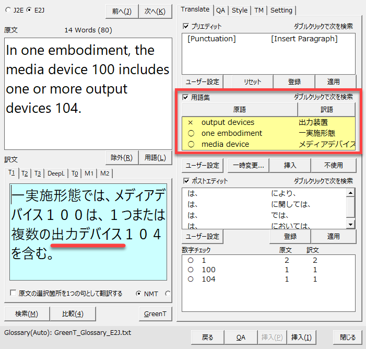Toggle the ポストエディット checkbox
The image size is (366, 349).
tap(186, 181)
